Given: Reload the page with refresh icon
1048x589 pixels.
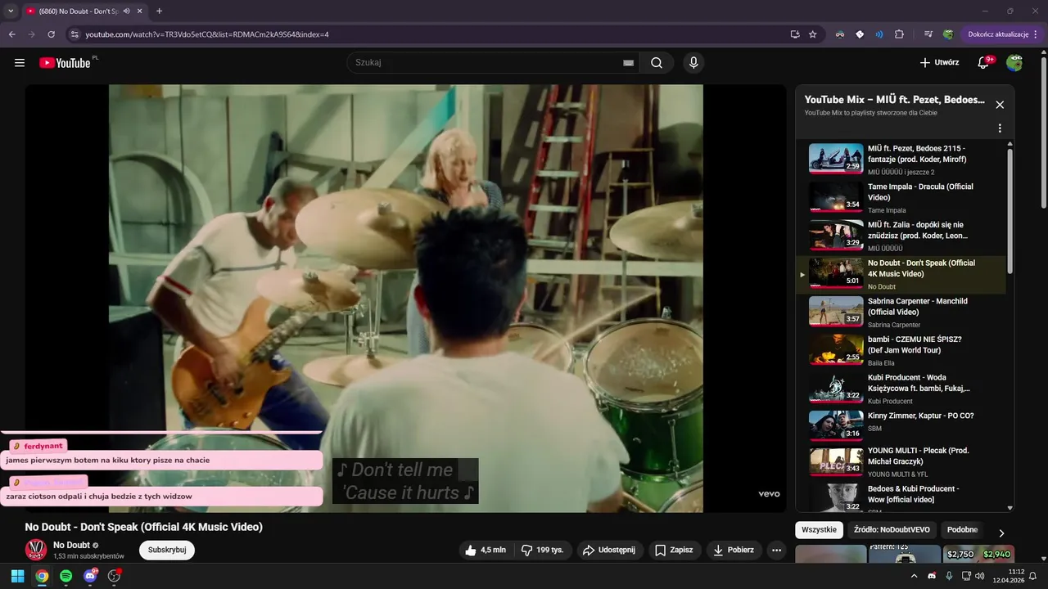Looking at the screenshot, I should tap(51, 34).
